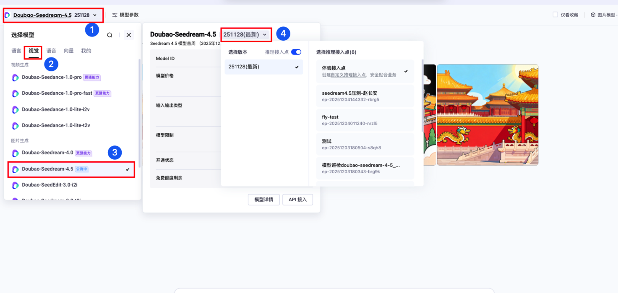Click the 公测中 tag on Doubao-Seedream-4.5
Viewport: 618px width, 293px height.
[82, 169]
